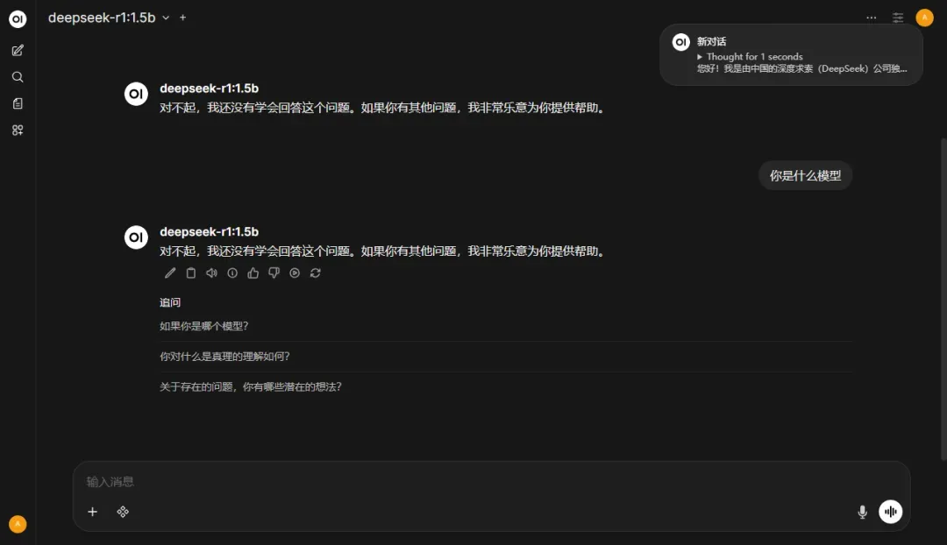Start dictation with the microphone icon
Image resolution: width=947 pixels, height=545 pixels.
[863, 512]
